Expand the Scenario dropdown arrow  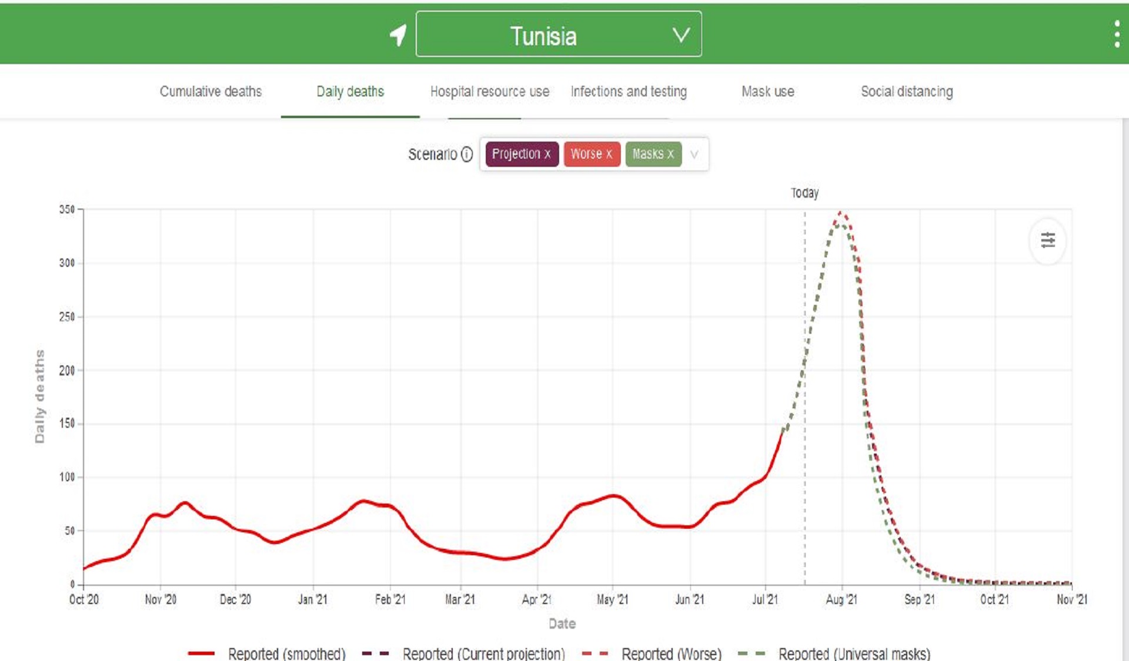694,155
